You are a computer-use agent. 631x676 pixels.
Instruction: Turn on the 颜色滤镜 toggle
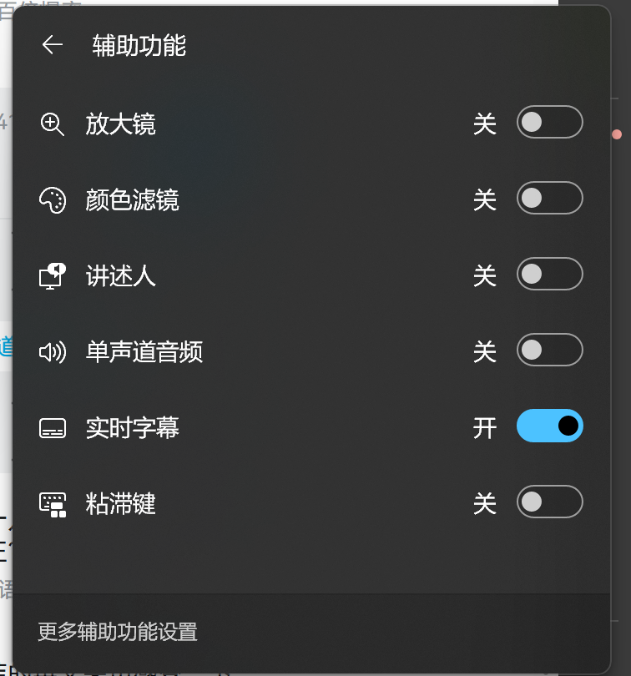click(549, 199)
